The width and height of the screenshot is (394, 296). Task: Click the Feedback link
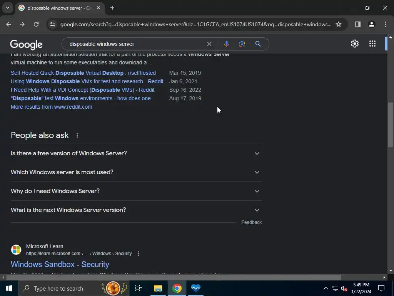click(x=251, y=222)
